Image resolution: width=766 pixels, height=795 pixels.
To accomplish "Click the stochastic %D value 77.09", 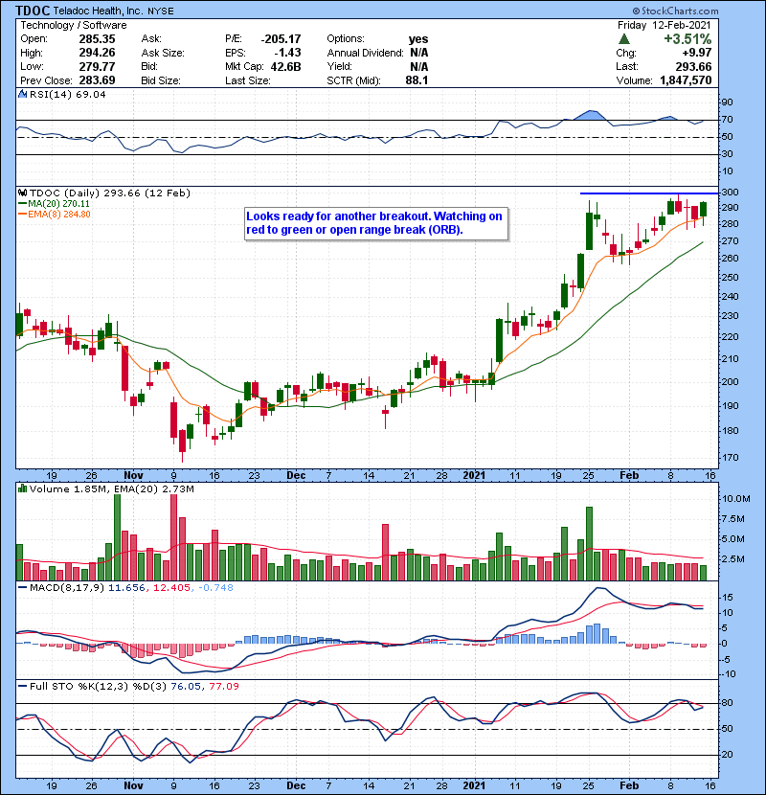I will coord(223,687).
